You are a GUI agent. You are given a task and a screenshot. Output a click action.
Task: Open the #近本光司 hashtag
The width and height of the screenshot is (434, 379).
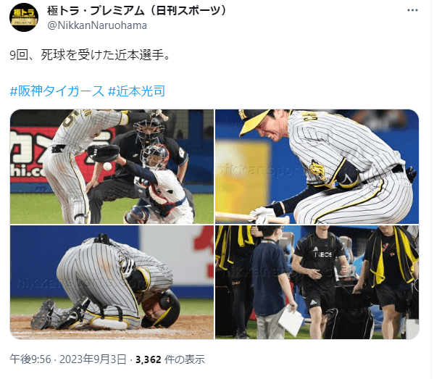pyautogui.click(x=136, y=91)
